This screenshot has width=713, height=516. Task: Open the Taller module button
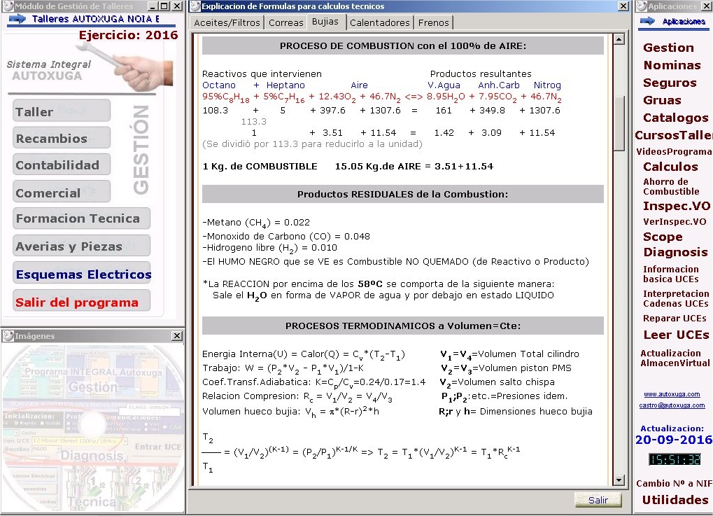coord(62,111)
